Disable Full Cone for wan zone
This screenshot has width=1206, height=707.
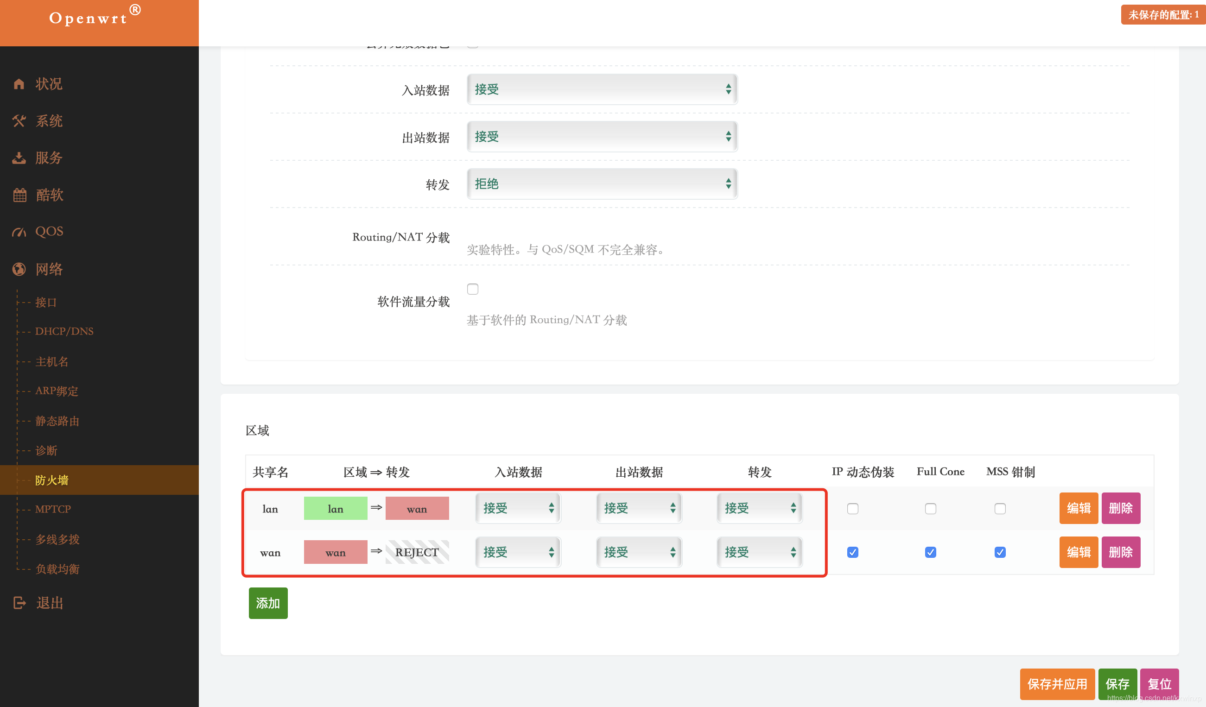click(x=931, y=553)
